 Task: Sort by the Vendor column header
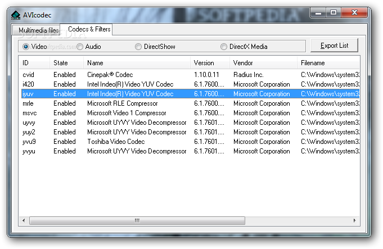(263, 63)
